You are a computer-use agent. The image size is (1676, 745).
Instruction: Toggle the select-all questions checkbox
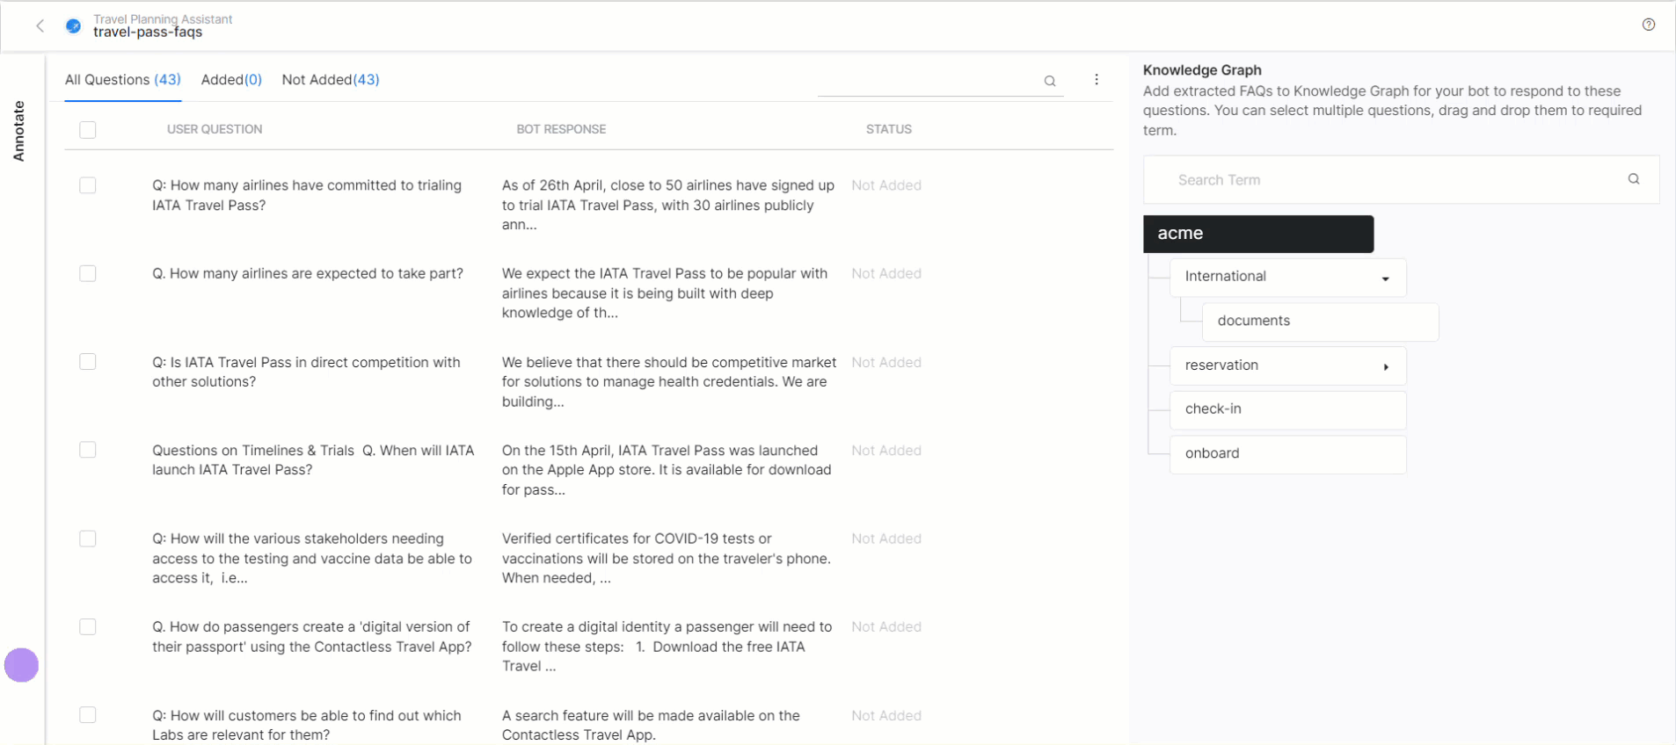88,130
